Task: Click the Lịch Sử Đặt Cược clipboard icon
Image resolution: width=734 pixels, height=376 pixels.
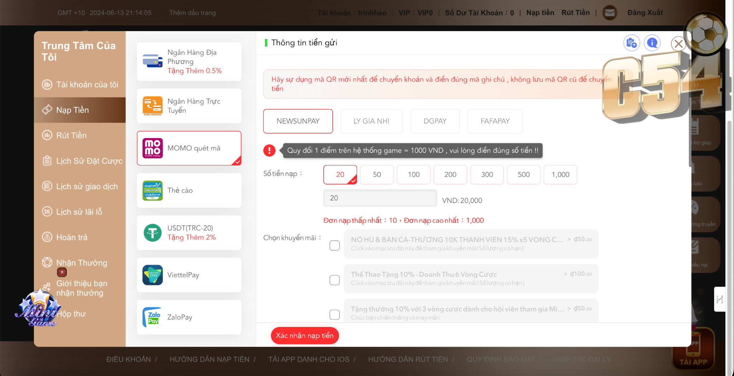Action: [x=47, y=161]
